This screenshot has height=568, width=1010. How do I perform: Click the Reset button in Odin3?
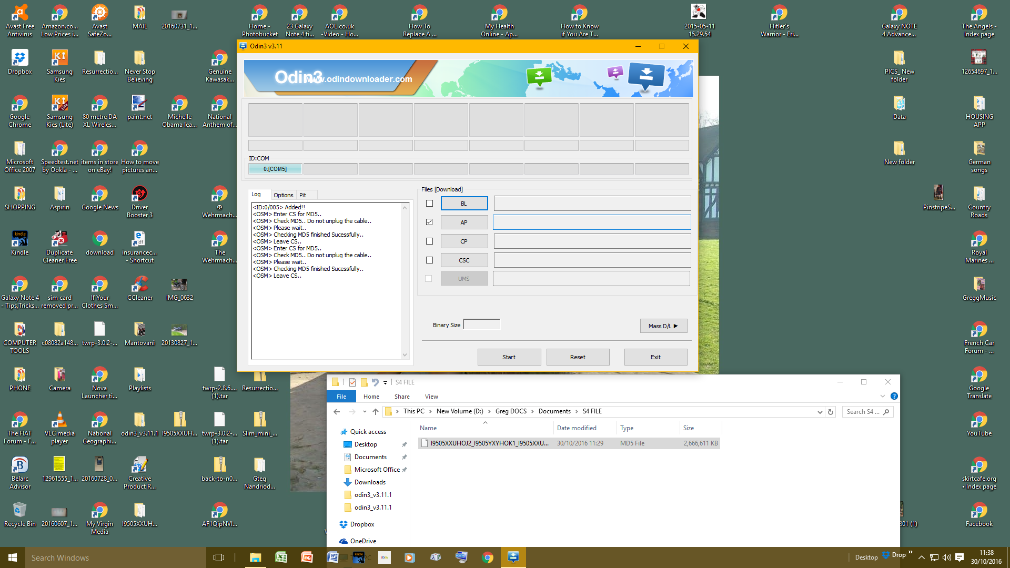click(x=578, y=357)
